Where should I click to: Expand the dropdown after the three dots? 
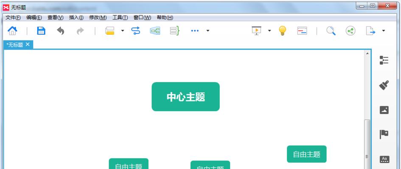(x=208, y=31)
